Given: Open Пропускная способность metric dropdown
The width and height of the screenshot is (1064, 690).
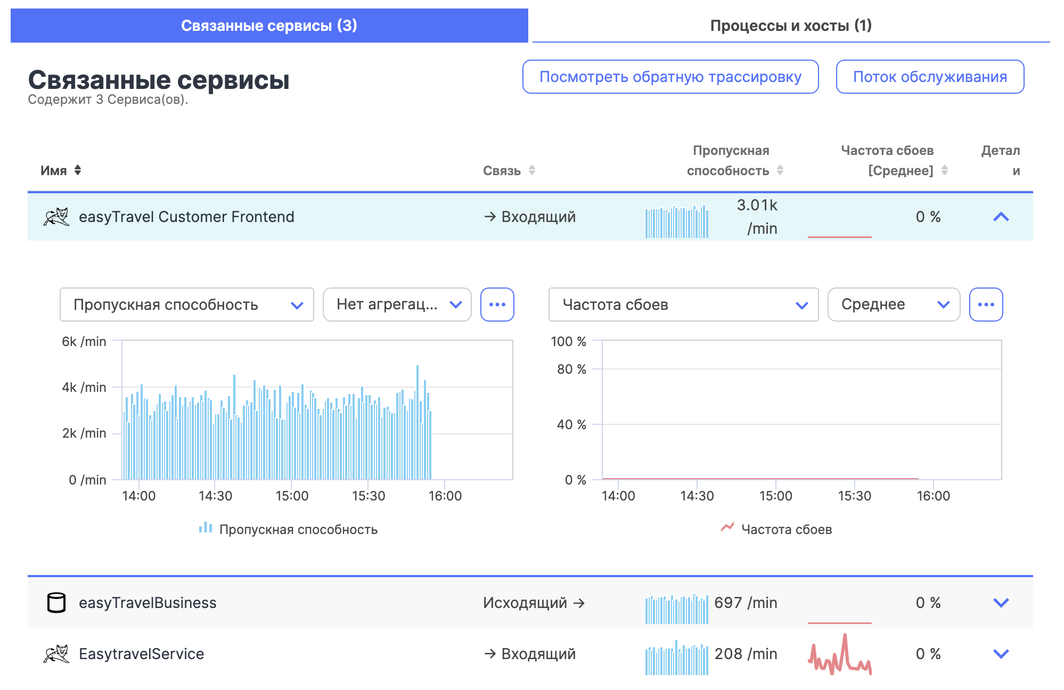Looking at the screenshot, I should pyautogui.click(x=186, y=305).
